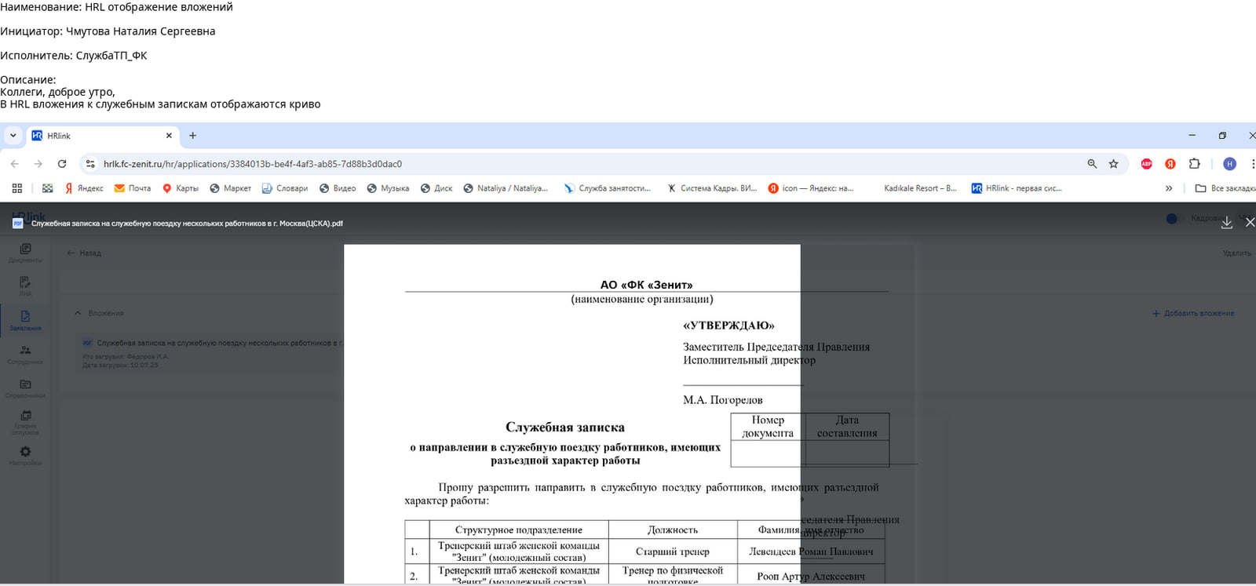
Task: Open the Chrome profile avatar
Action: pyautogui.click(x=1230, y=164)
